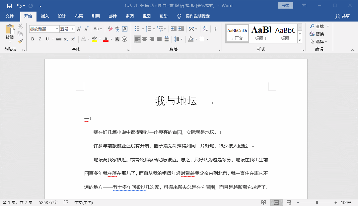Click the Sort A-Z icon
Screen dimensions: 358x206
[205, 29]
